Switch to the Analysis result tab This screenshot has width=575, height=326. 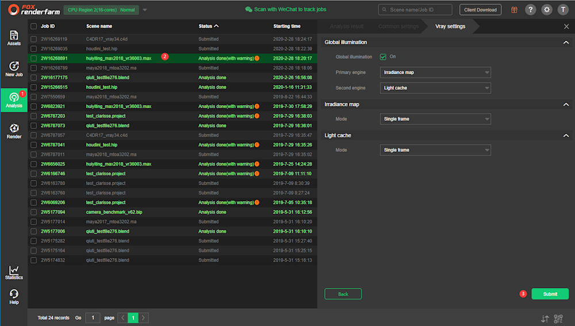click(x=347, y=26)
